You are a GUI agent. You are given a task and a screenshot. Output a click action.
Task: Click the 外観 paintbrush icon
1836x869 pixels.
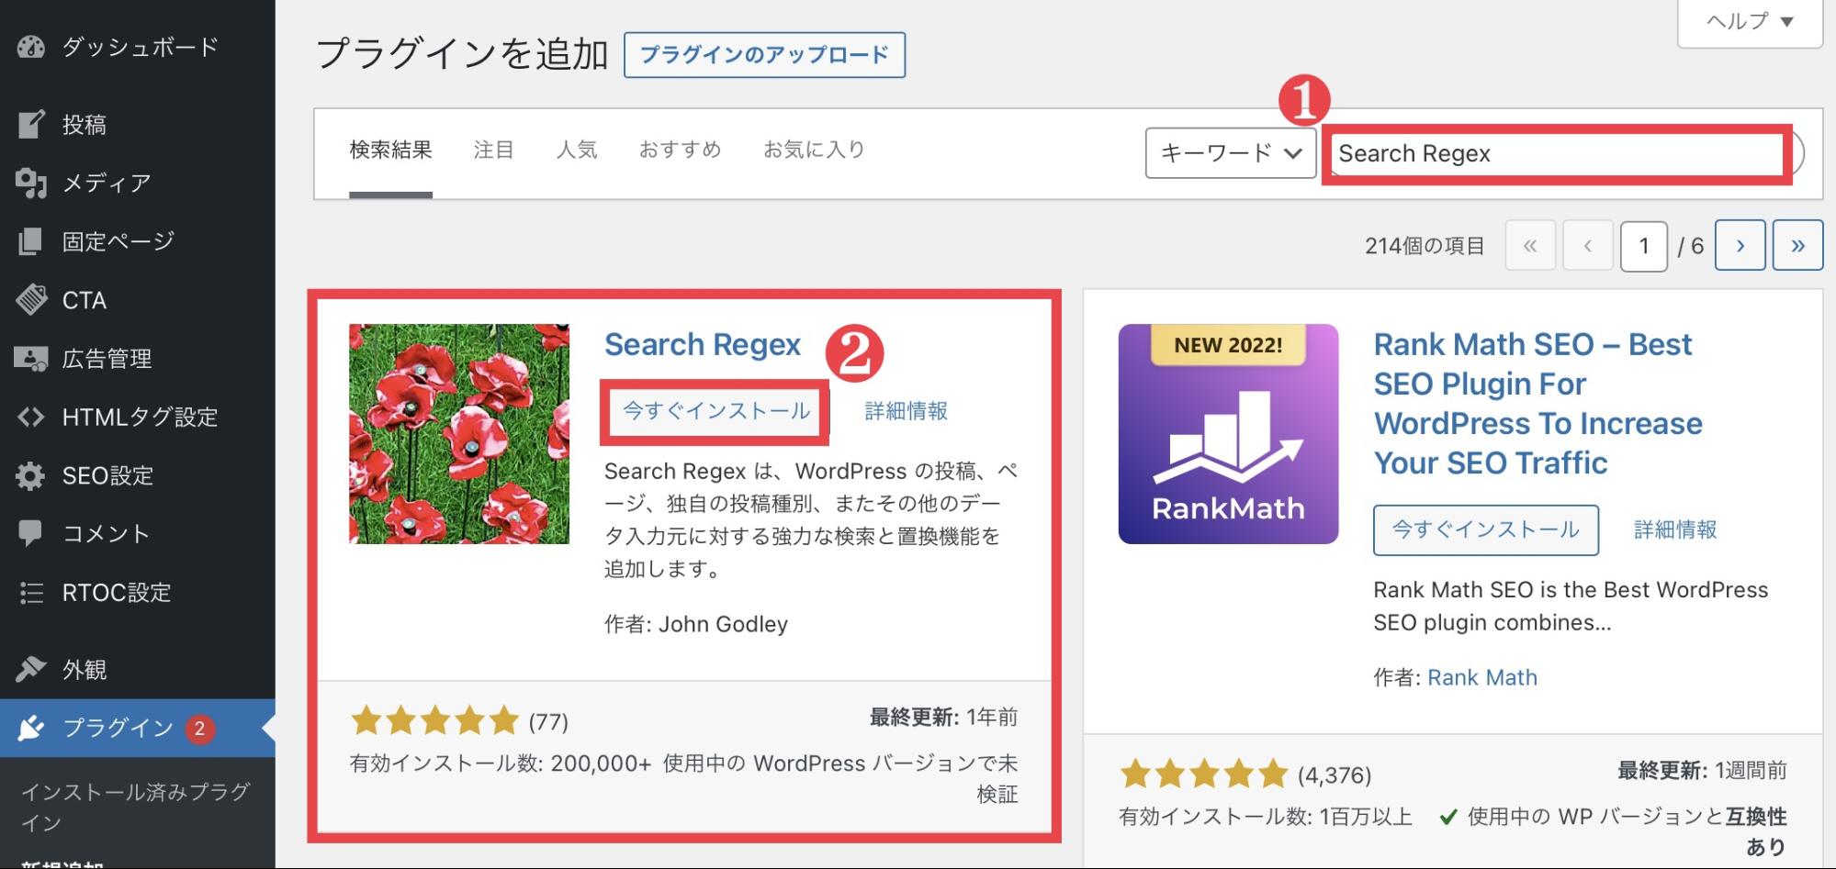coord(30,669)
